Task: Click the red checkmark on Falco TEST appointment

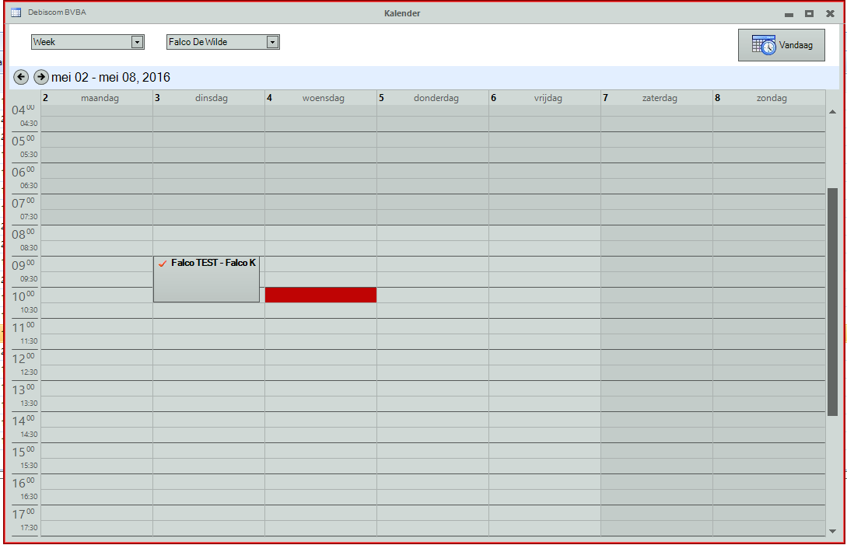Action: [163, 264]
